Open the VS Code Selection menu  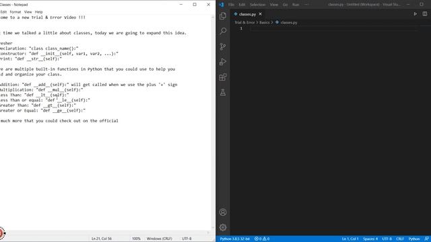(x=257, y=5)
